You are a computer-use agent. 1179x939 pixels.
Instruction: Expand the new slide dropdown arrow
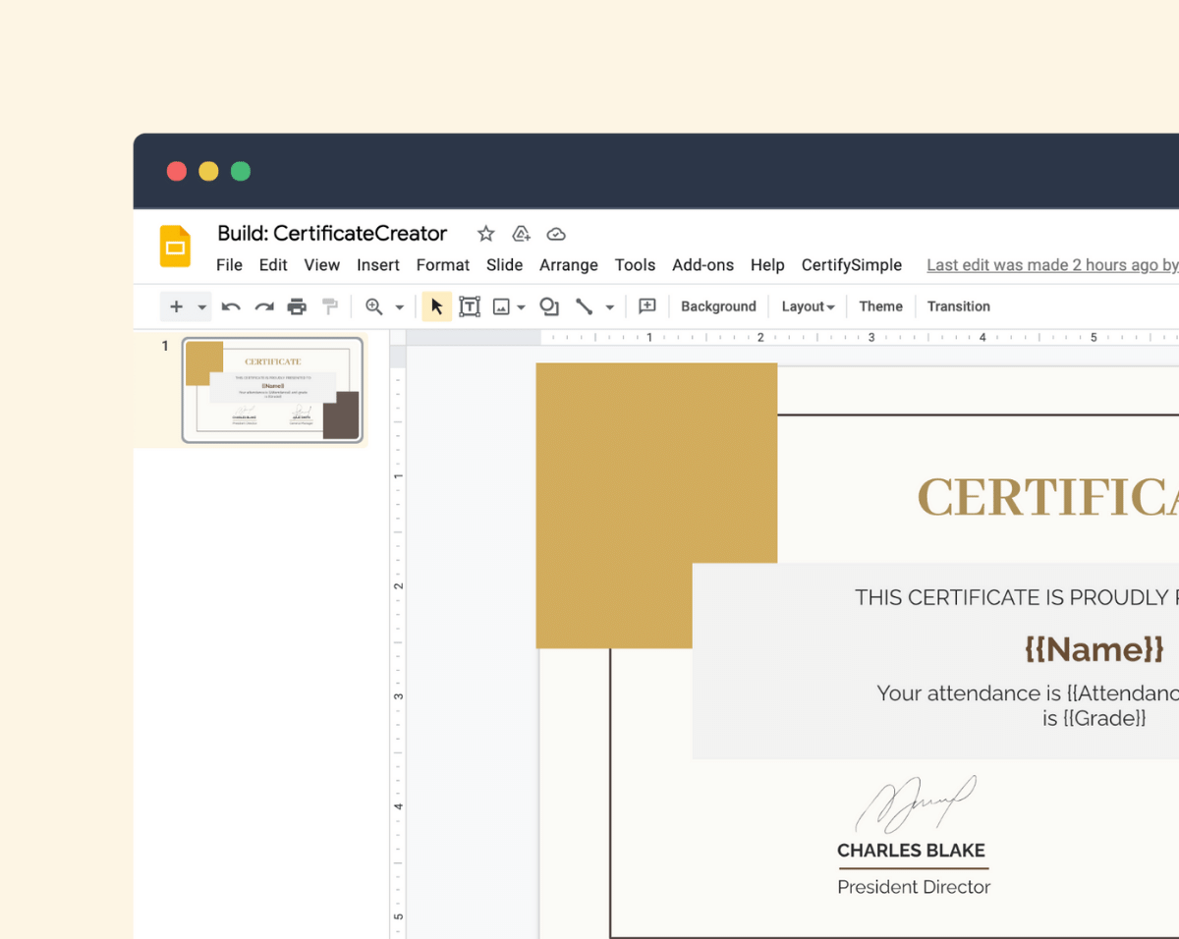[x=202, y=307]
